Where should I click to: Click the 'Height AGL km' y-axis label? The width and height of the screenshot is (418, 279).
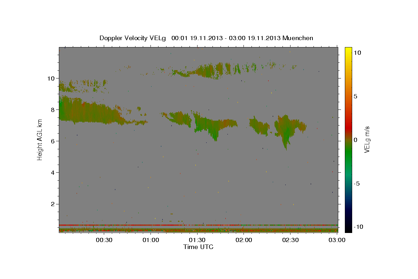click(x=40, y=139)
